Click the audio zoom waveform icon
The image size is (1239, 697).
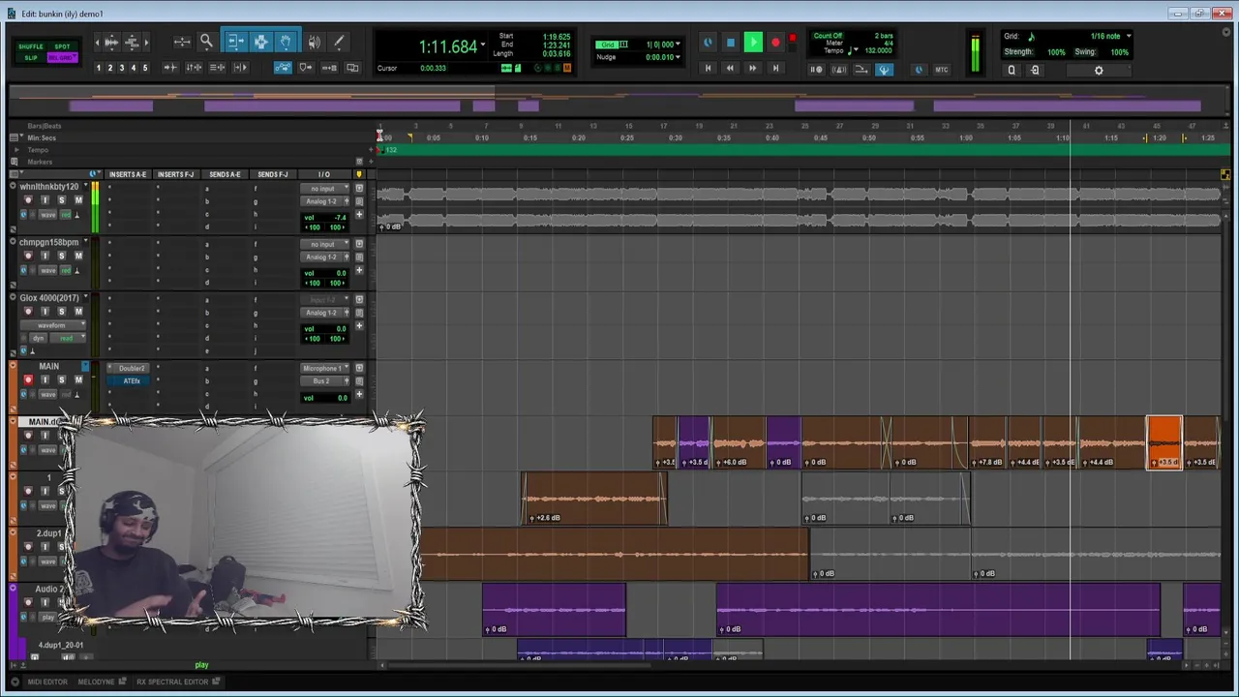(x=111, y=42)
